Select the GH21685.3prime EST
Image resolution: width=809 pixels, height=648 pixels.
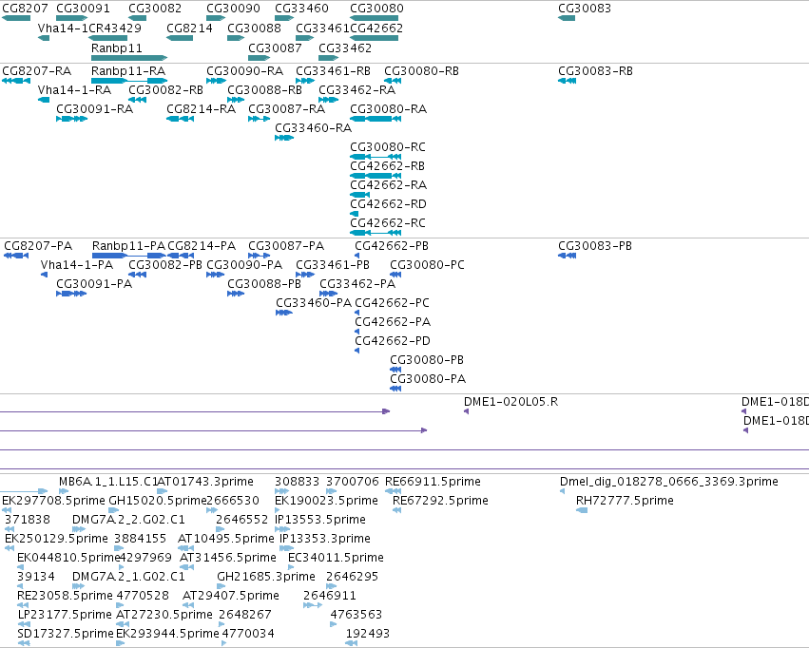point(221,586)
